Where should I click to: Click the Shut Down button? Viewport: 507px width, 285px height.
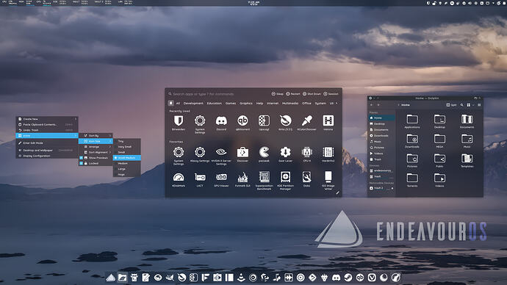(312, 94)
